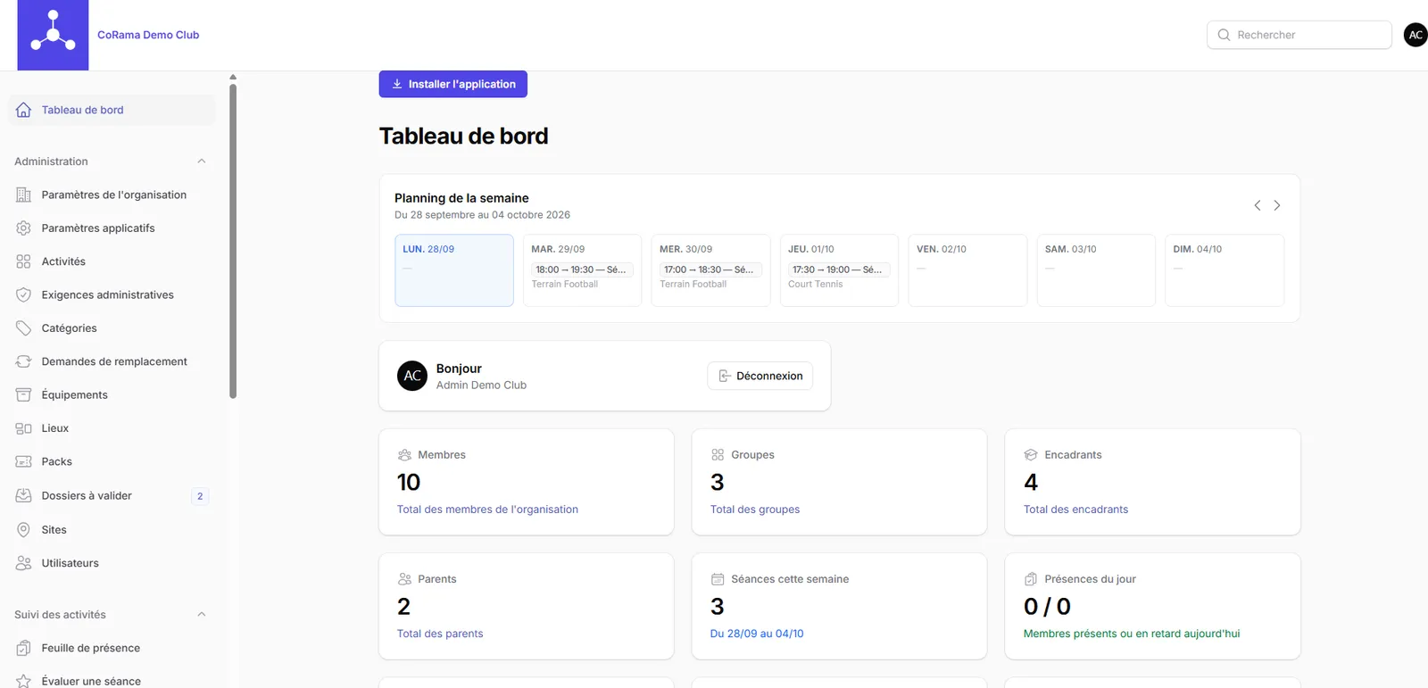Click the Rechercher search field
This screenshot has height=688, width=1428.
tap(1299, 35)
